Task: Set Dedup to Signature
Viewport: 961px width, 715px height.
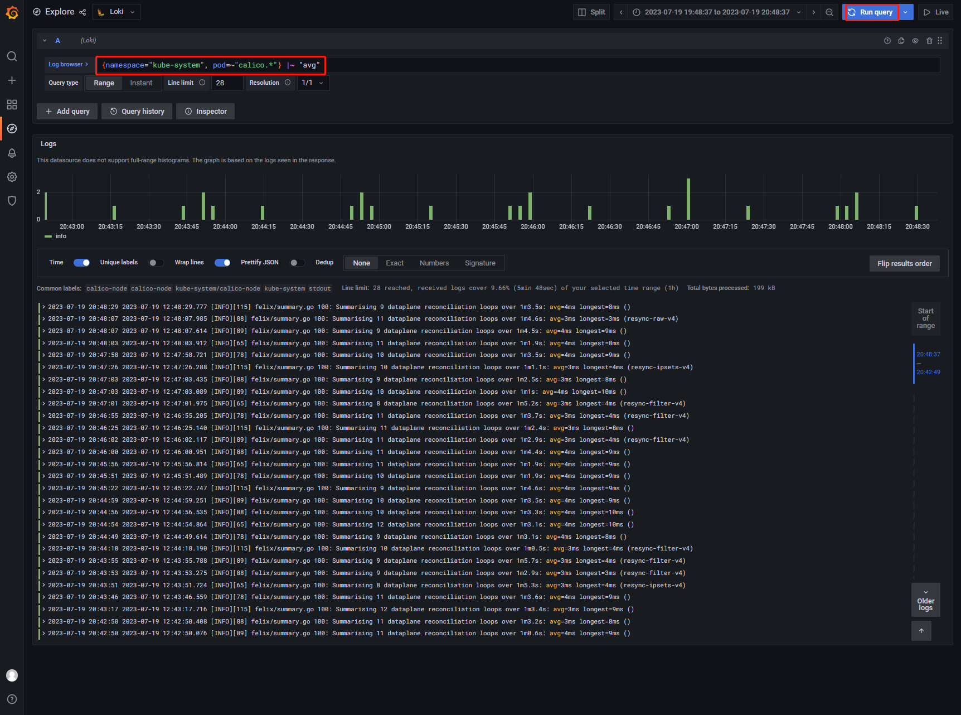Action: click(x=480, y=263)
